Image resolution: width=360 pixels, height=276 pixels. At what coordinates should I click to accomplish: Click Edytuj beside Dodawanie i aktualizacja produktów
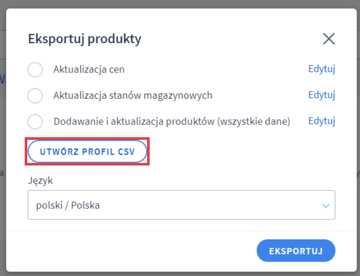tap(321, 121)
